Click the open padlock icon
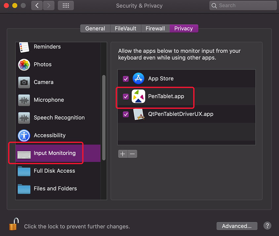This screenshot has width=279, height=236. 14,224
